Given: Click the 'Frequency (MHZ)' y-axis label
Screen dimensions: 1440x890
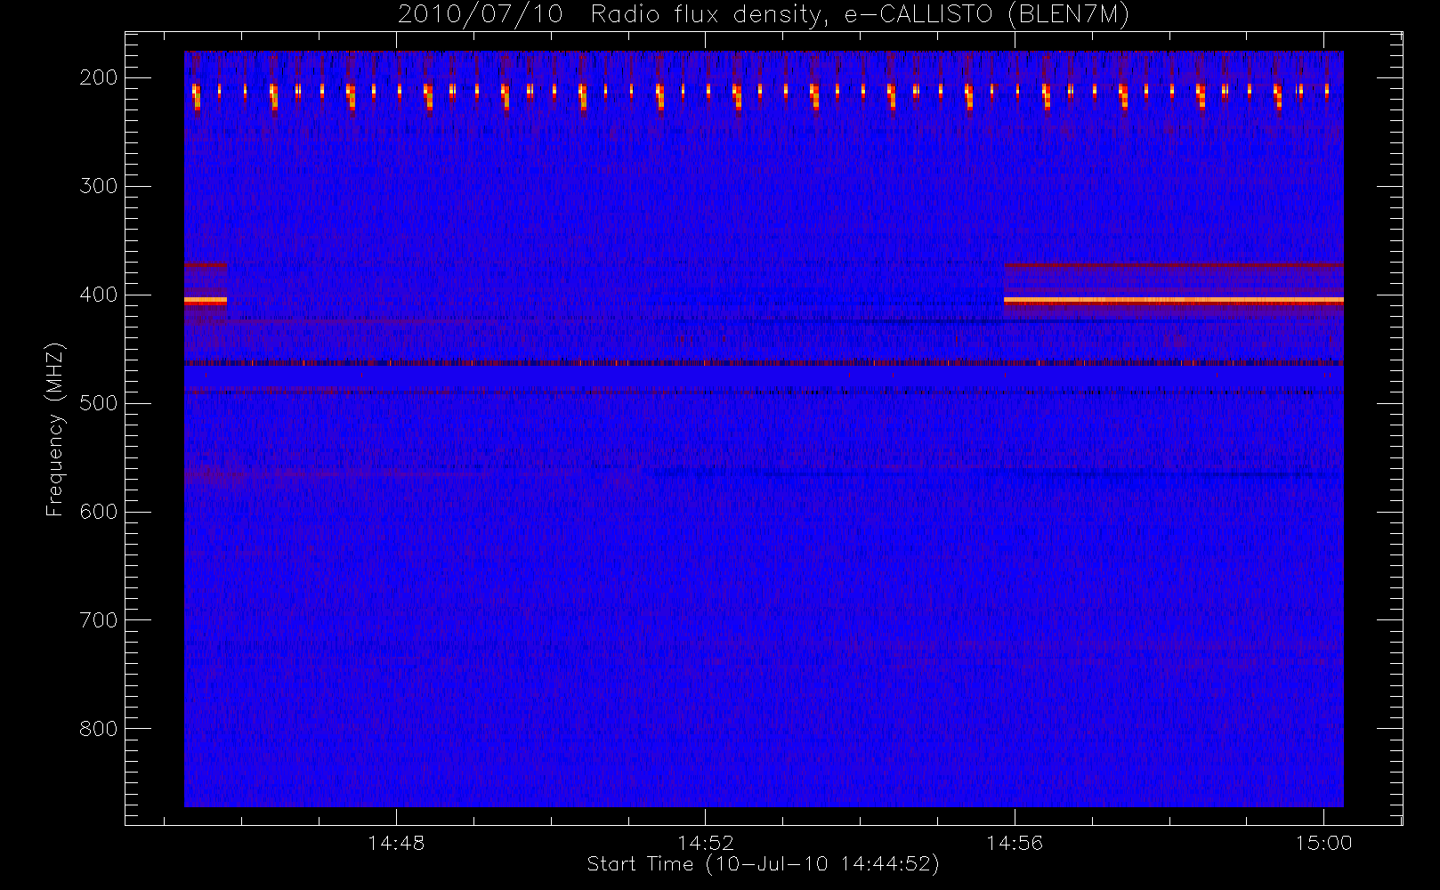Looking at the screenshot, I should [x=54, y=429].
